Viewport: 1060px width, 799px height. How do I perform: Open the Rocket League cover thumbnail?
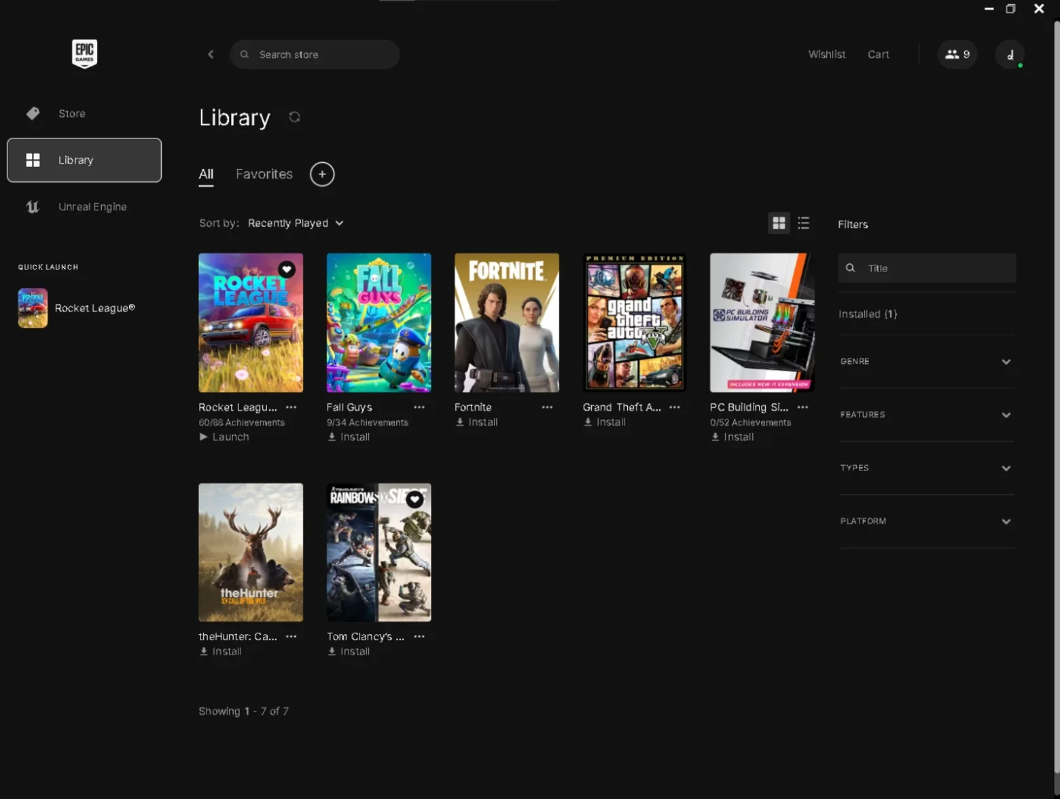251,322
